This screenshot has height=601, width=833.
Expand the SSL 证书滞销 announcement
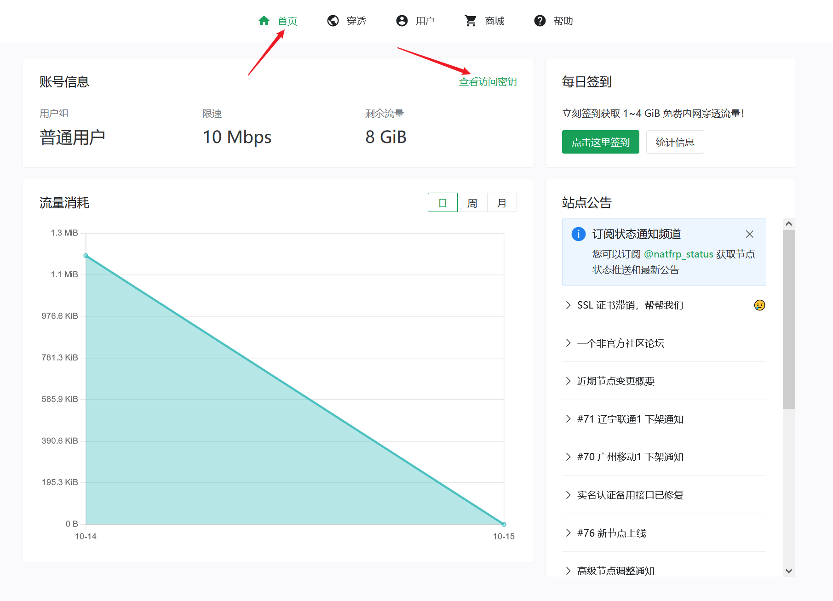click(x=630, y=305)
